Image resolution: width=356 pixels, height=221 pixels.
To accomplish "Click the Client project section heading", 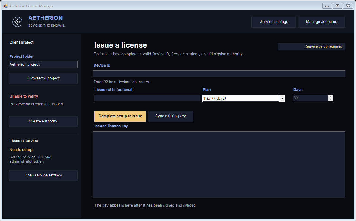I will pyautogui.click(x=21, y=42).
